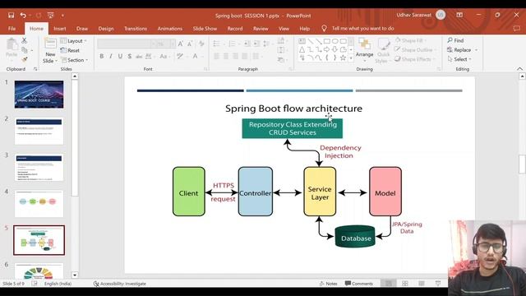Open Comments from the status bar
This screenshot has height=296, width=526.
coord(358,284)
